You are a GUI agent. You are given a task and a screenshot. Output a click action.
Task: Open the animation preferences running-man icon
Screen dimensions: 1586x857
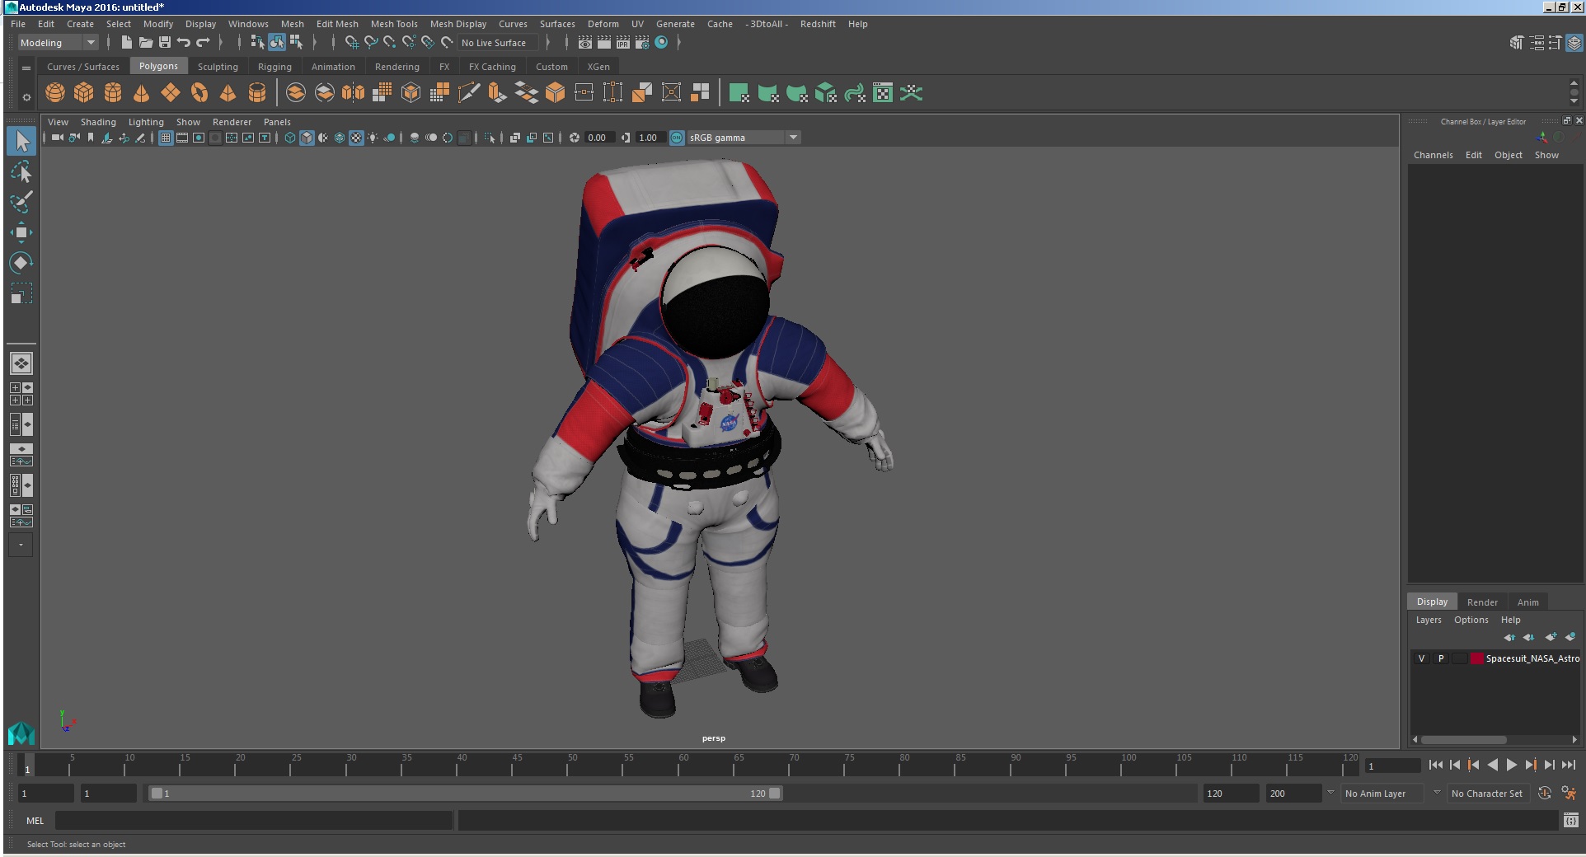[x=1569, y=794]
